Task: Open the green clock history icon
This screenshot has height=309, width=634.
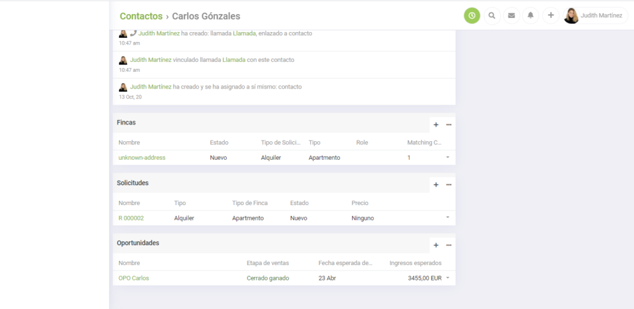Action: click(x=472, y=15)
